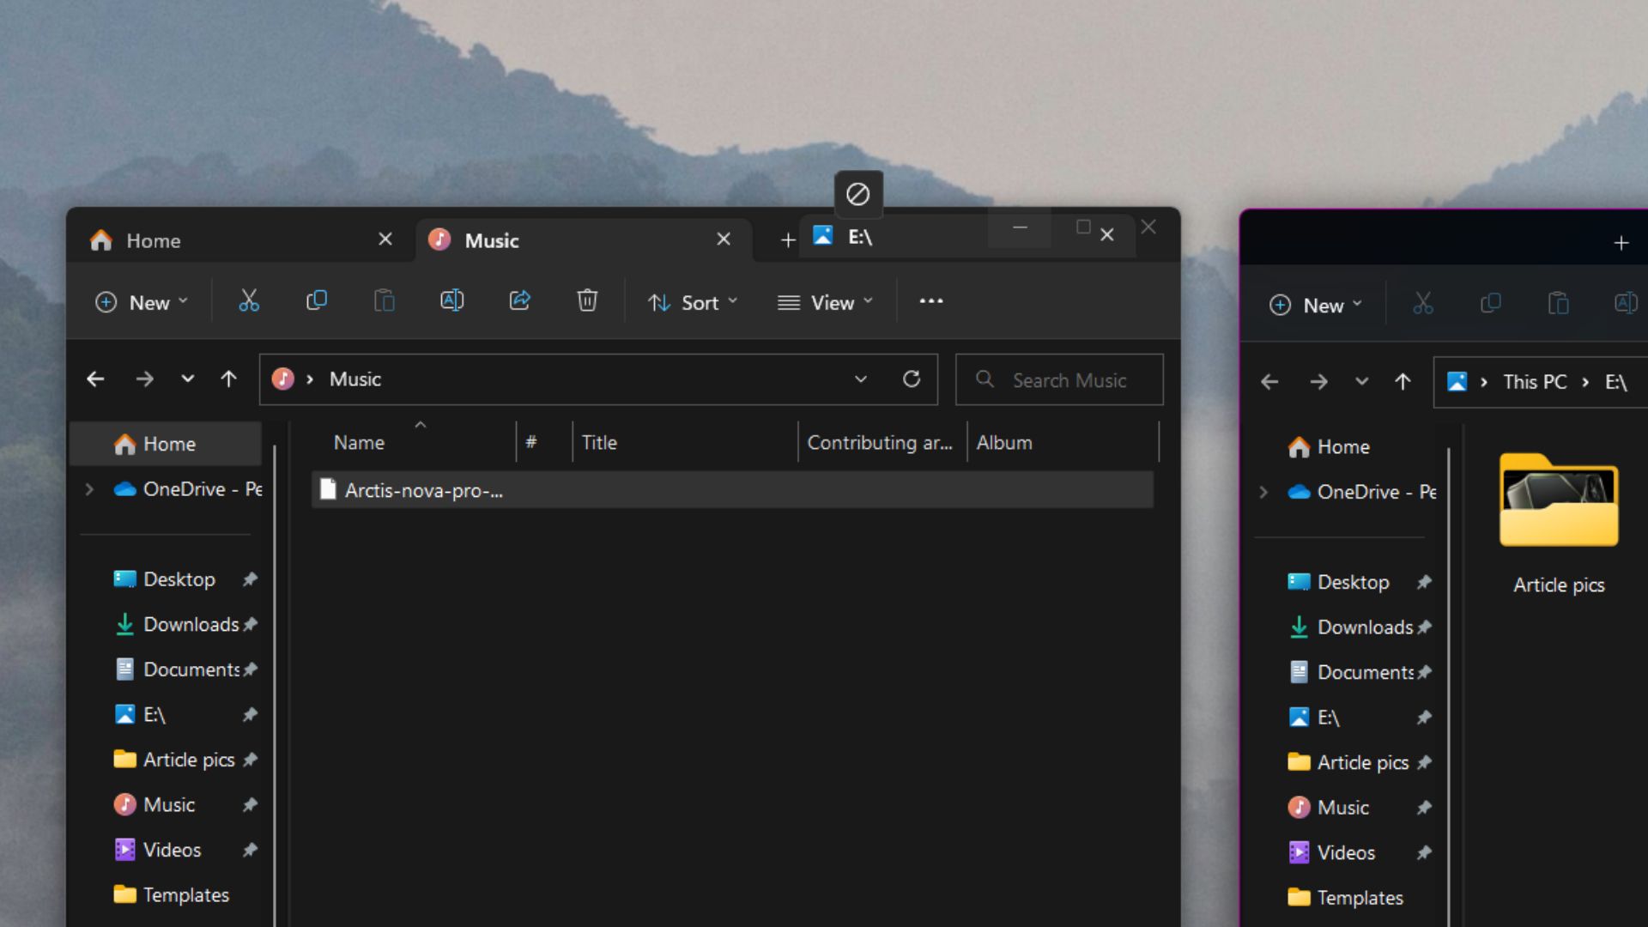Click the New button
Image resolution: width=1648 pixels, height=927 pixels.
(142, 301)
